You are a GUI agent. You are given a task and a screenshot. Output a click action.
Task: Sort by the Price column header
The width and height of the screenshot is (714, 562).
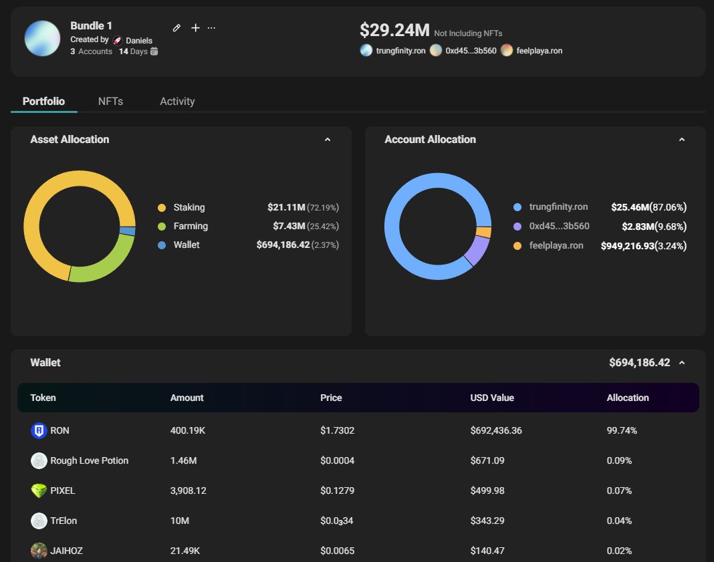(x=331, y=398)
